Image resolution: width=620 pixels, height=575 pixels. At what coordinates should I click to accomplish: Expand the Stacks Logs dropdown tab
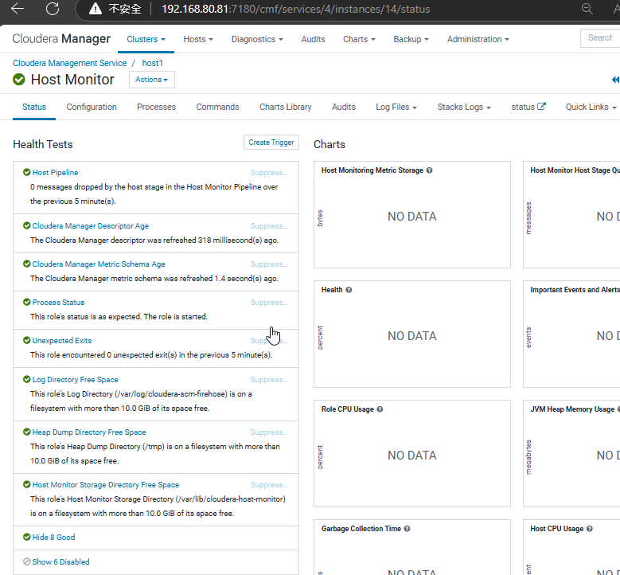(x=464, y=108)
